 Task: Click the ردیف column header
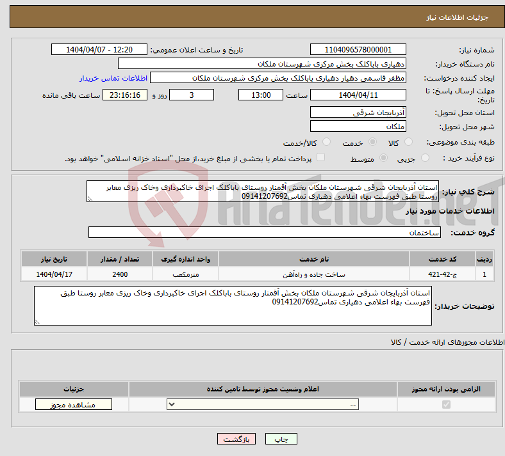[x=484, y=259]
